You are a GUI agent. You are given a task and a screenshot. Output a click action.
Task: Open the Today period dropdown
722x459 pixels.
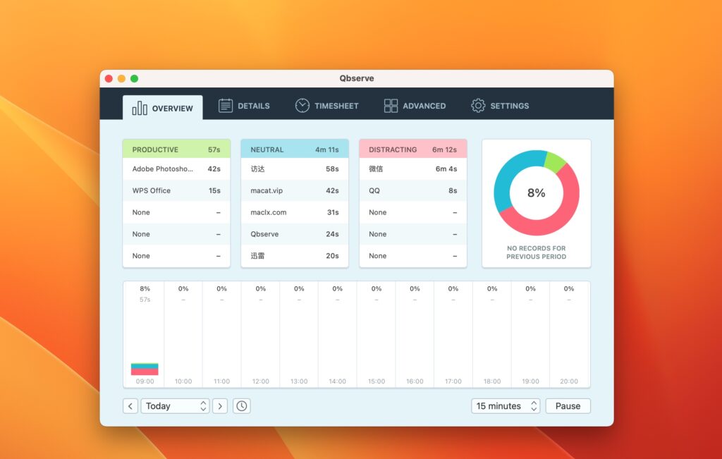(x=175, y=406)
